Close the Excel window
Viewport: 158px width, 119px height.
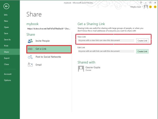(x=155, y=3)
